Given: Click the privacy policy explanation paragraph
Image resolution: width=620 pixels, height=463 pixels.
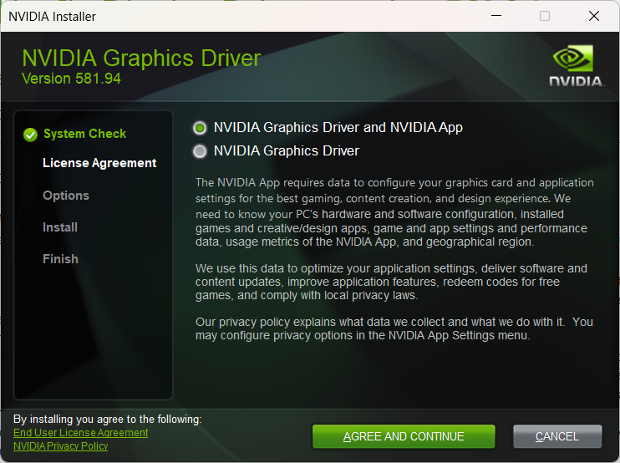Looking at the screenshot, I should click(x=393, y=328).
